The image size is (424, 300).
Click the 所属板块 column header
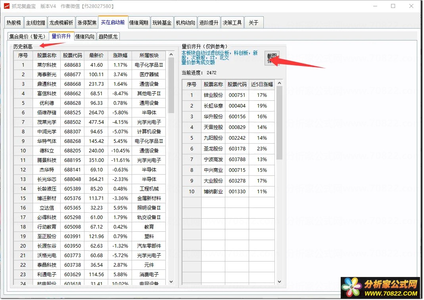(149, 55)
